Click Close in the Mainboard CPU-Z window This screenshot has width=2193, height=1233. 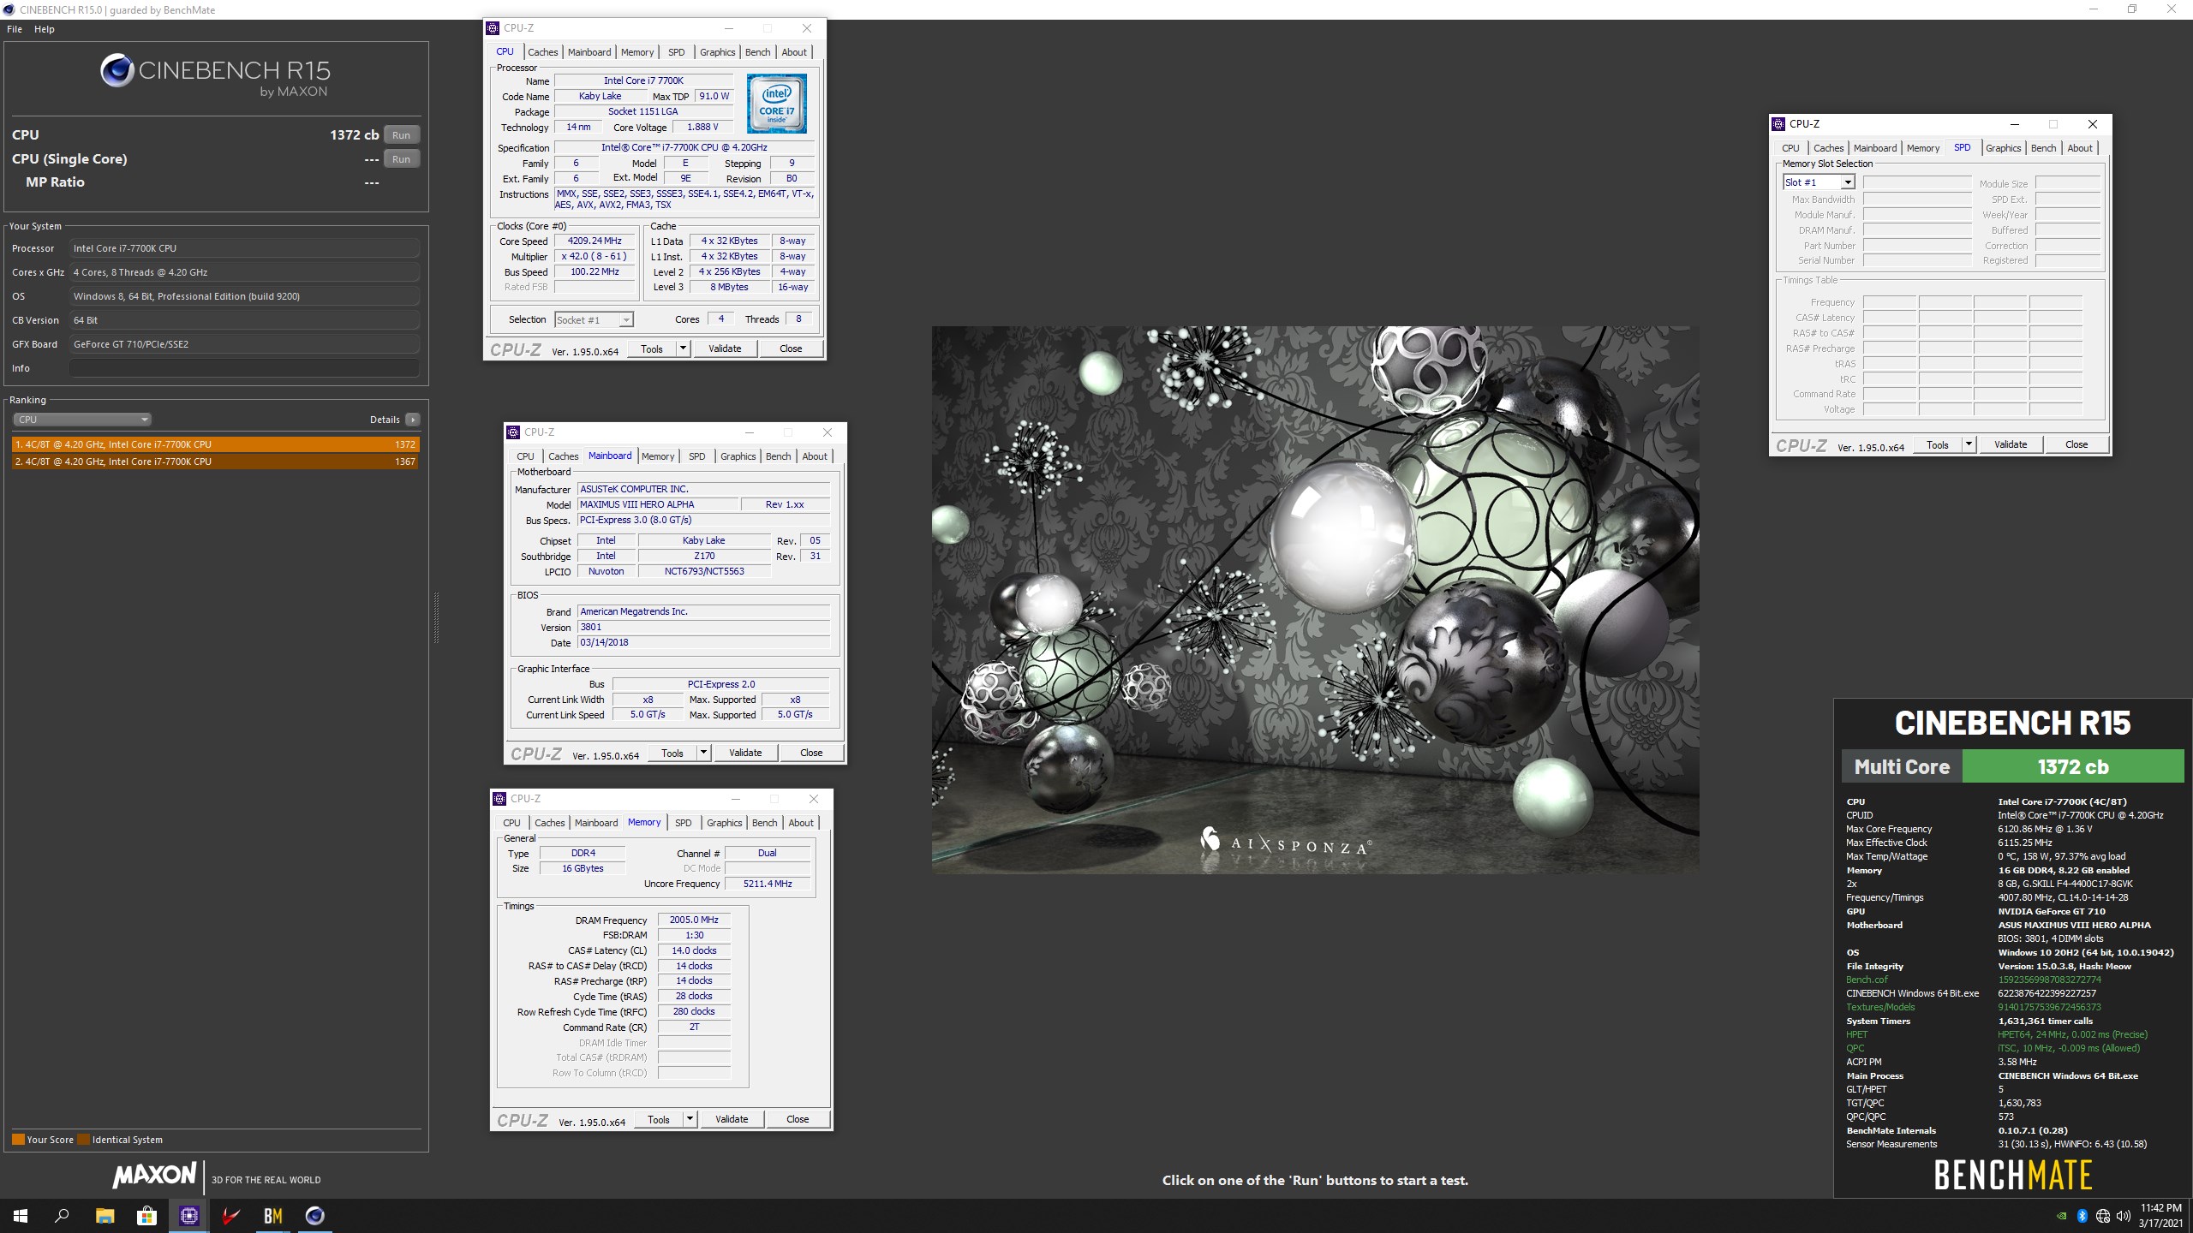point(811,753)
